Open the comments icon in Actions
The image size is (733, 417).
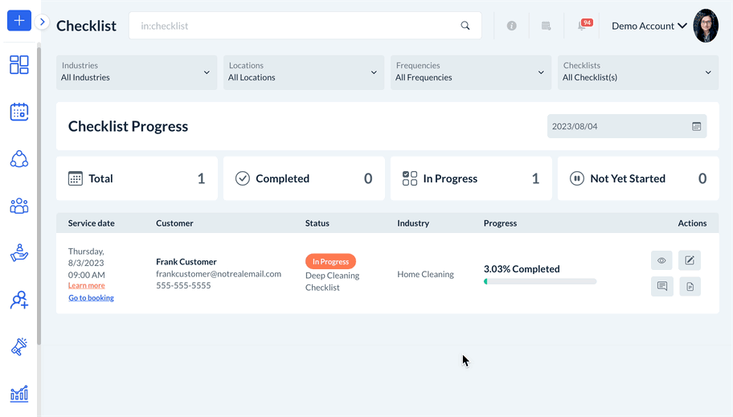tap(662, 286)
